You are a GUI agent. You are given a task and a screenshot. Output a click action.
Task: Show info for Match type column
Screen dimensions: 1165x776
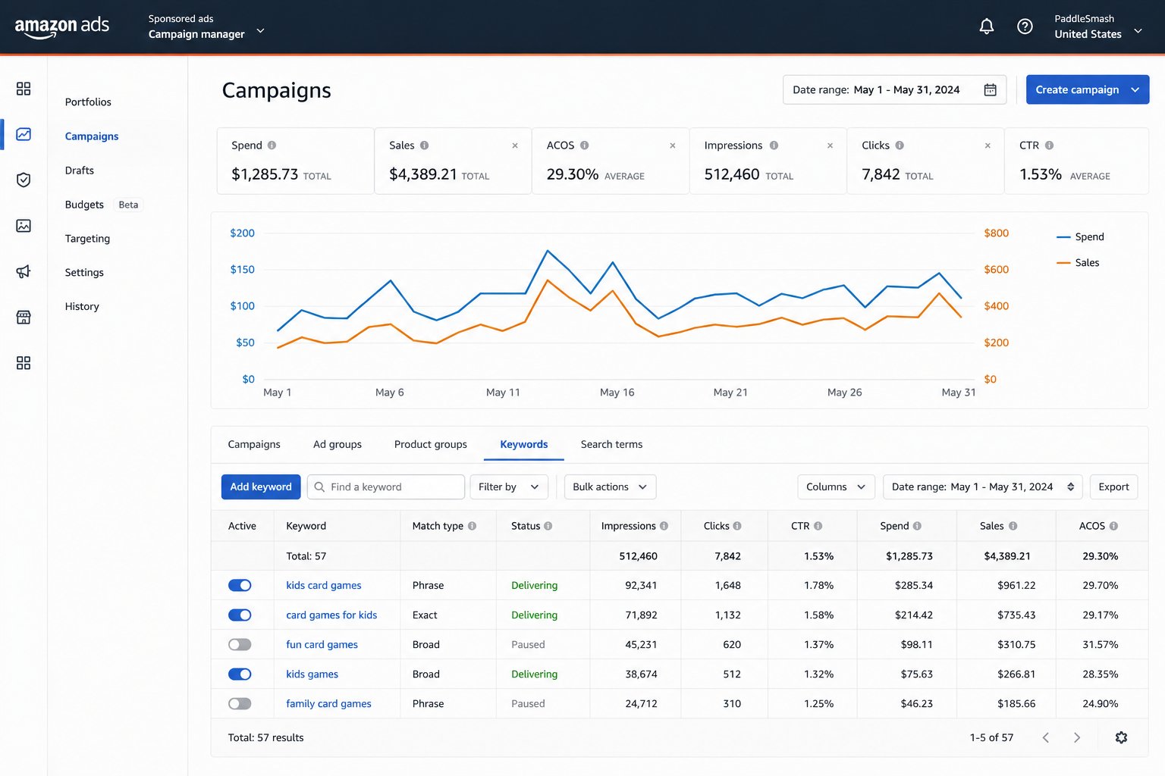coord(472,526)
